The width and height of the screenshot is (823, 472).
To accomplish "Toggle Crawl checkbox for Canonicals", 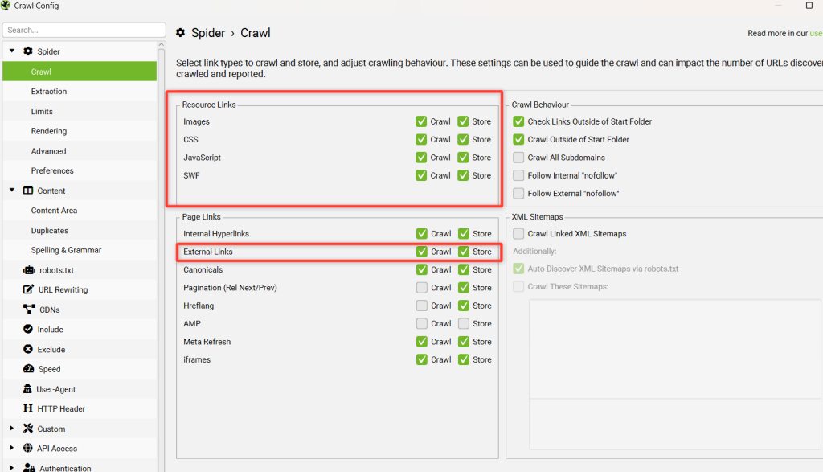I will click(421, 269).
